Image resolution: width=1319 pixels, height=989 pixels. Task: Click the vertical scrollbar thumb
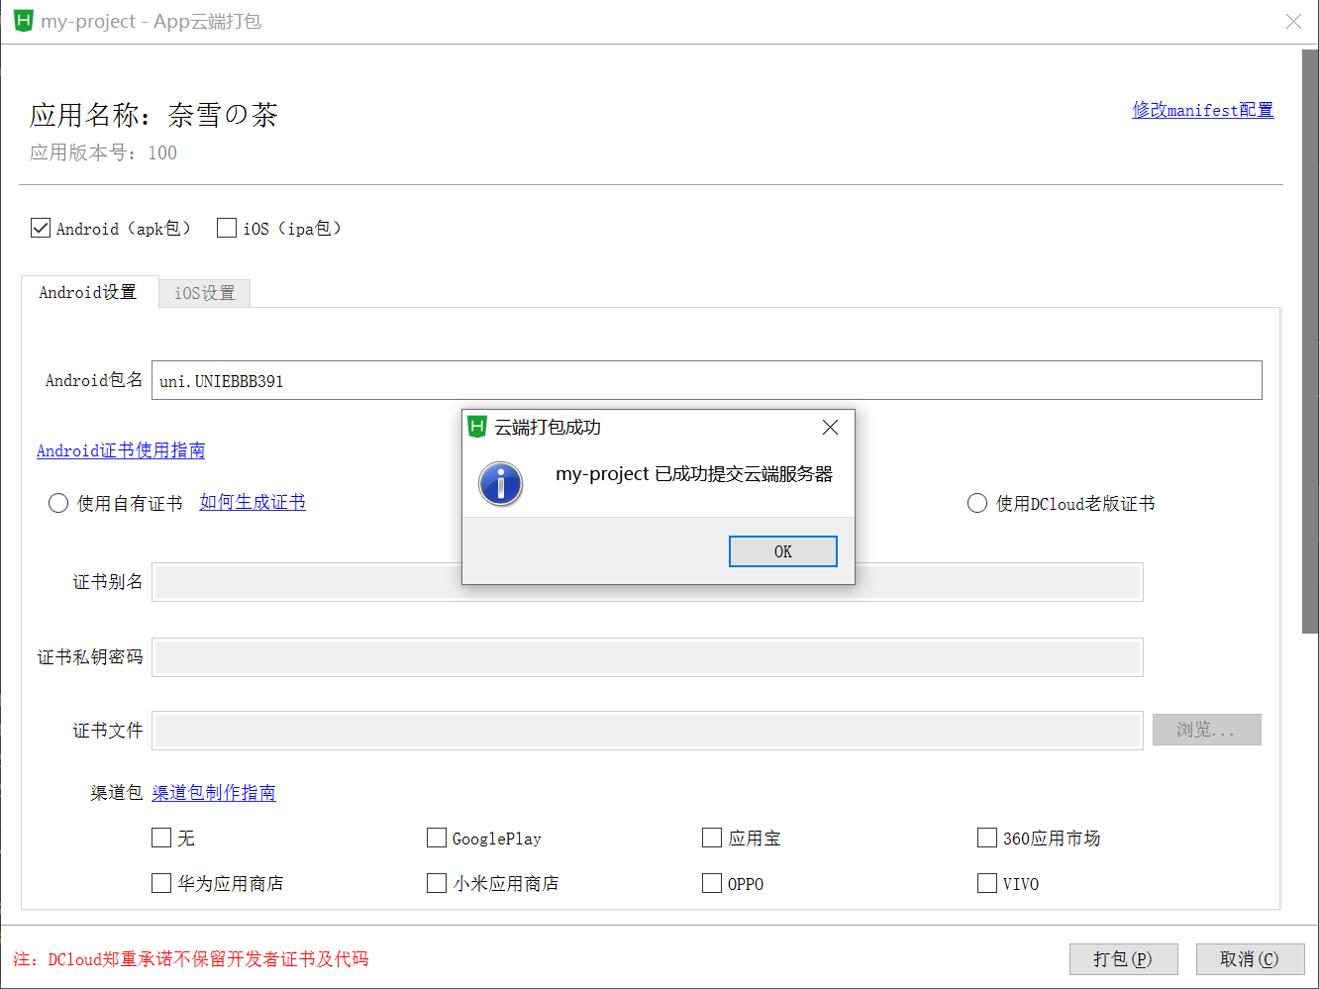[x=1310, y=342]
